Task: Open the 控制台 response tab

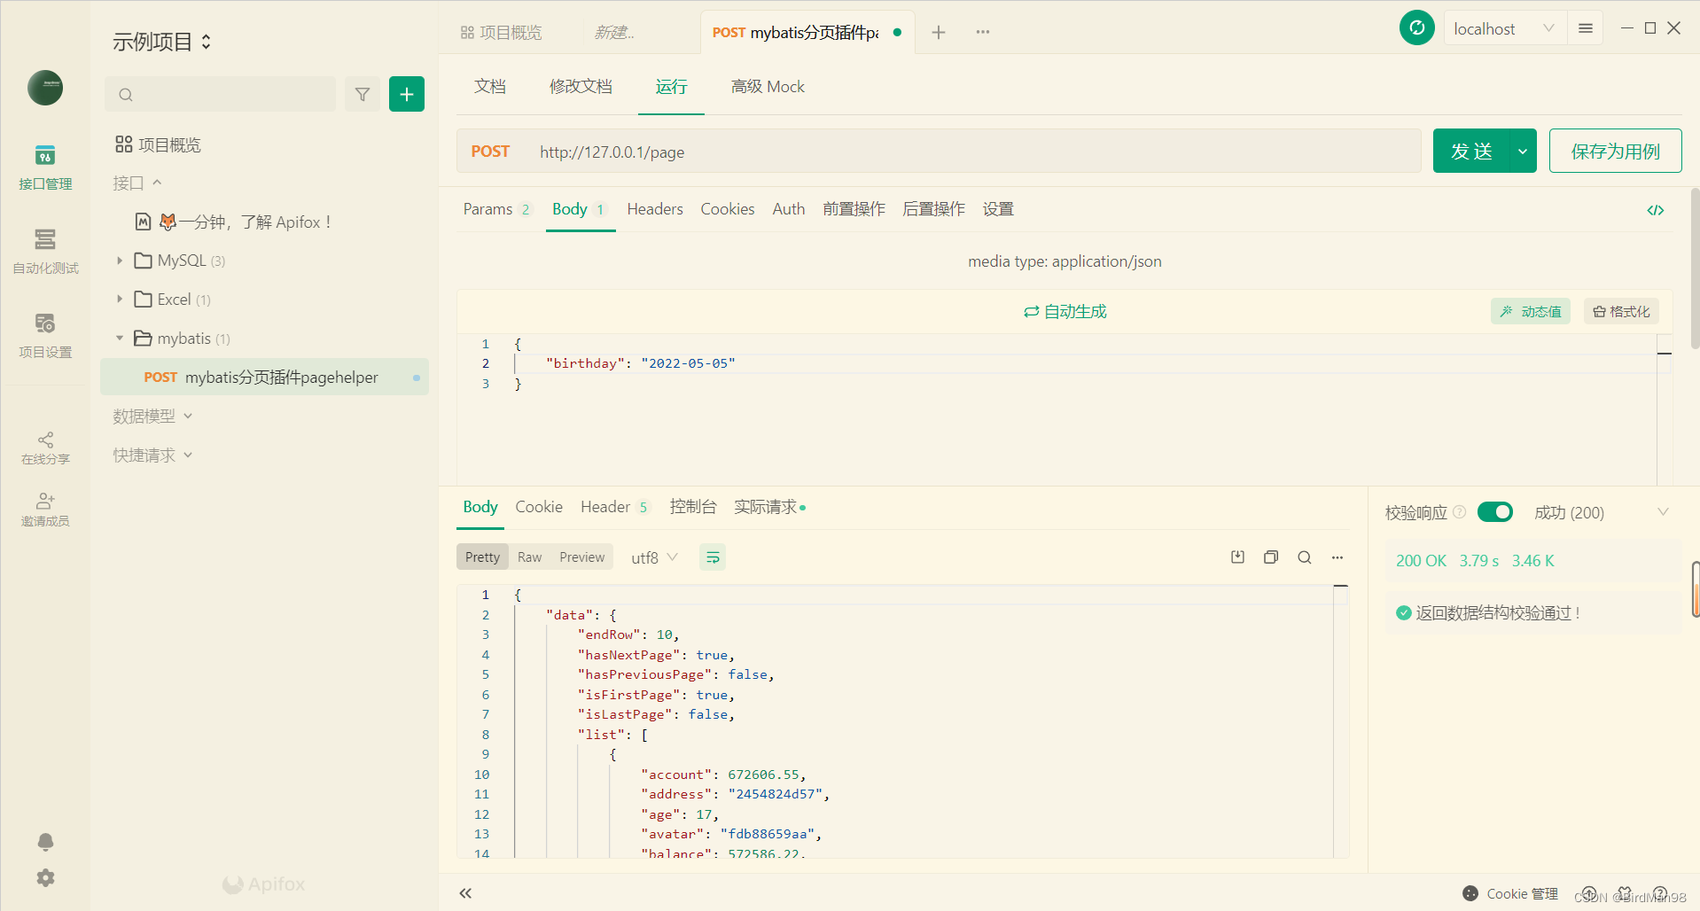Action: click(x=693, y=507)
